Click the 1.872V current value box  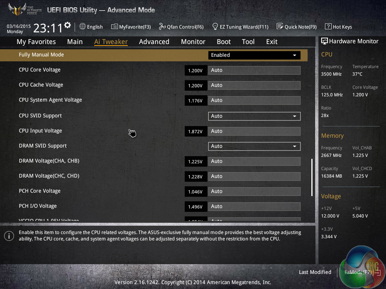coord(196,131)
